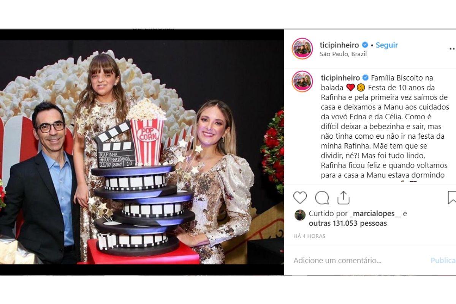Open ticipinheiro username in the header
This screenshot has height=304, width=456.
(x=339, y=45)
